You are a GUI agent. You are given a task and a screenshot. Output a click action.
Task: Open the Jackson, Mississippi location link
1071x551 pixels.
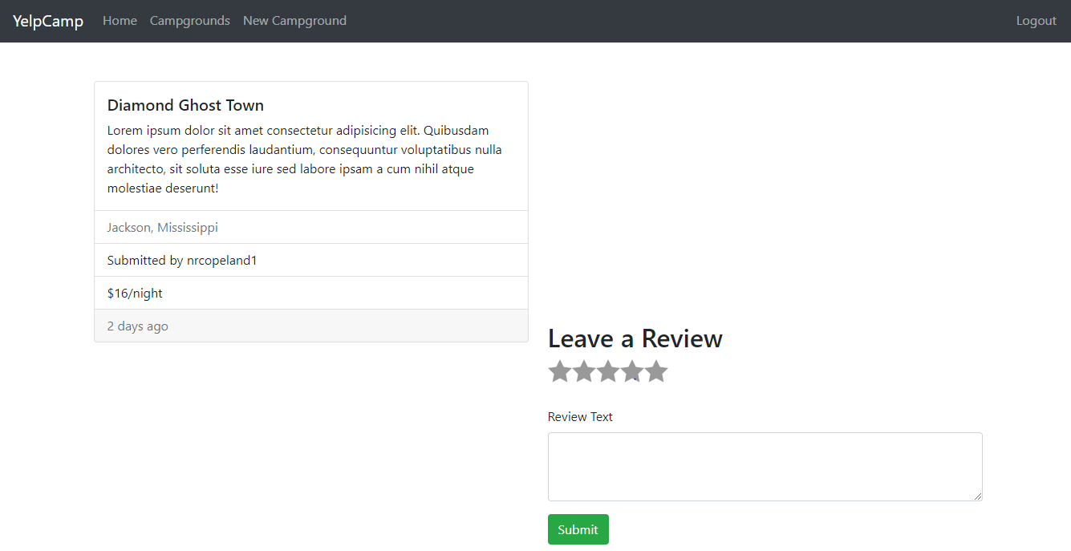point(162,227)
